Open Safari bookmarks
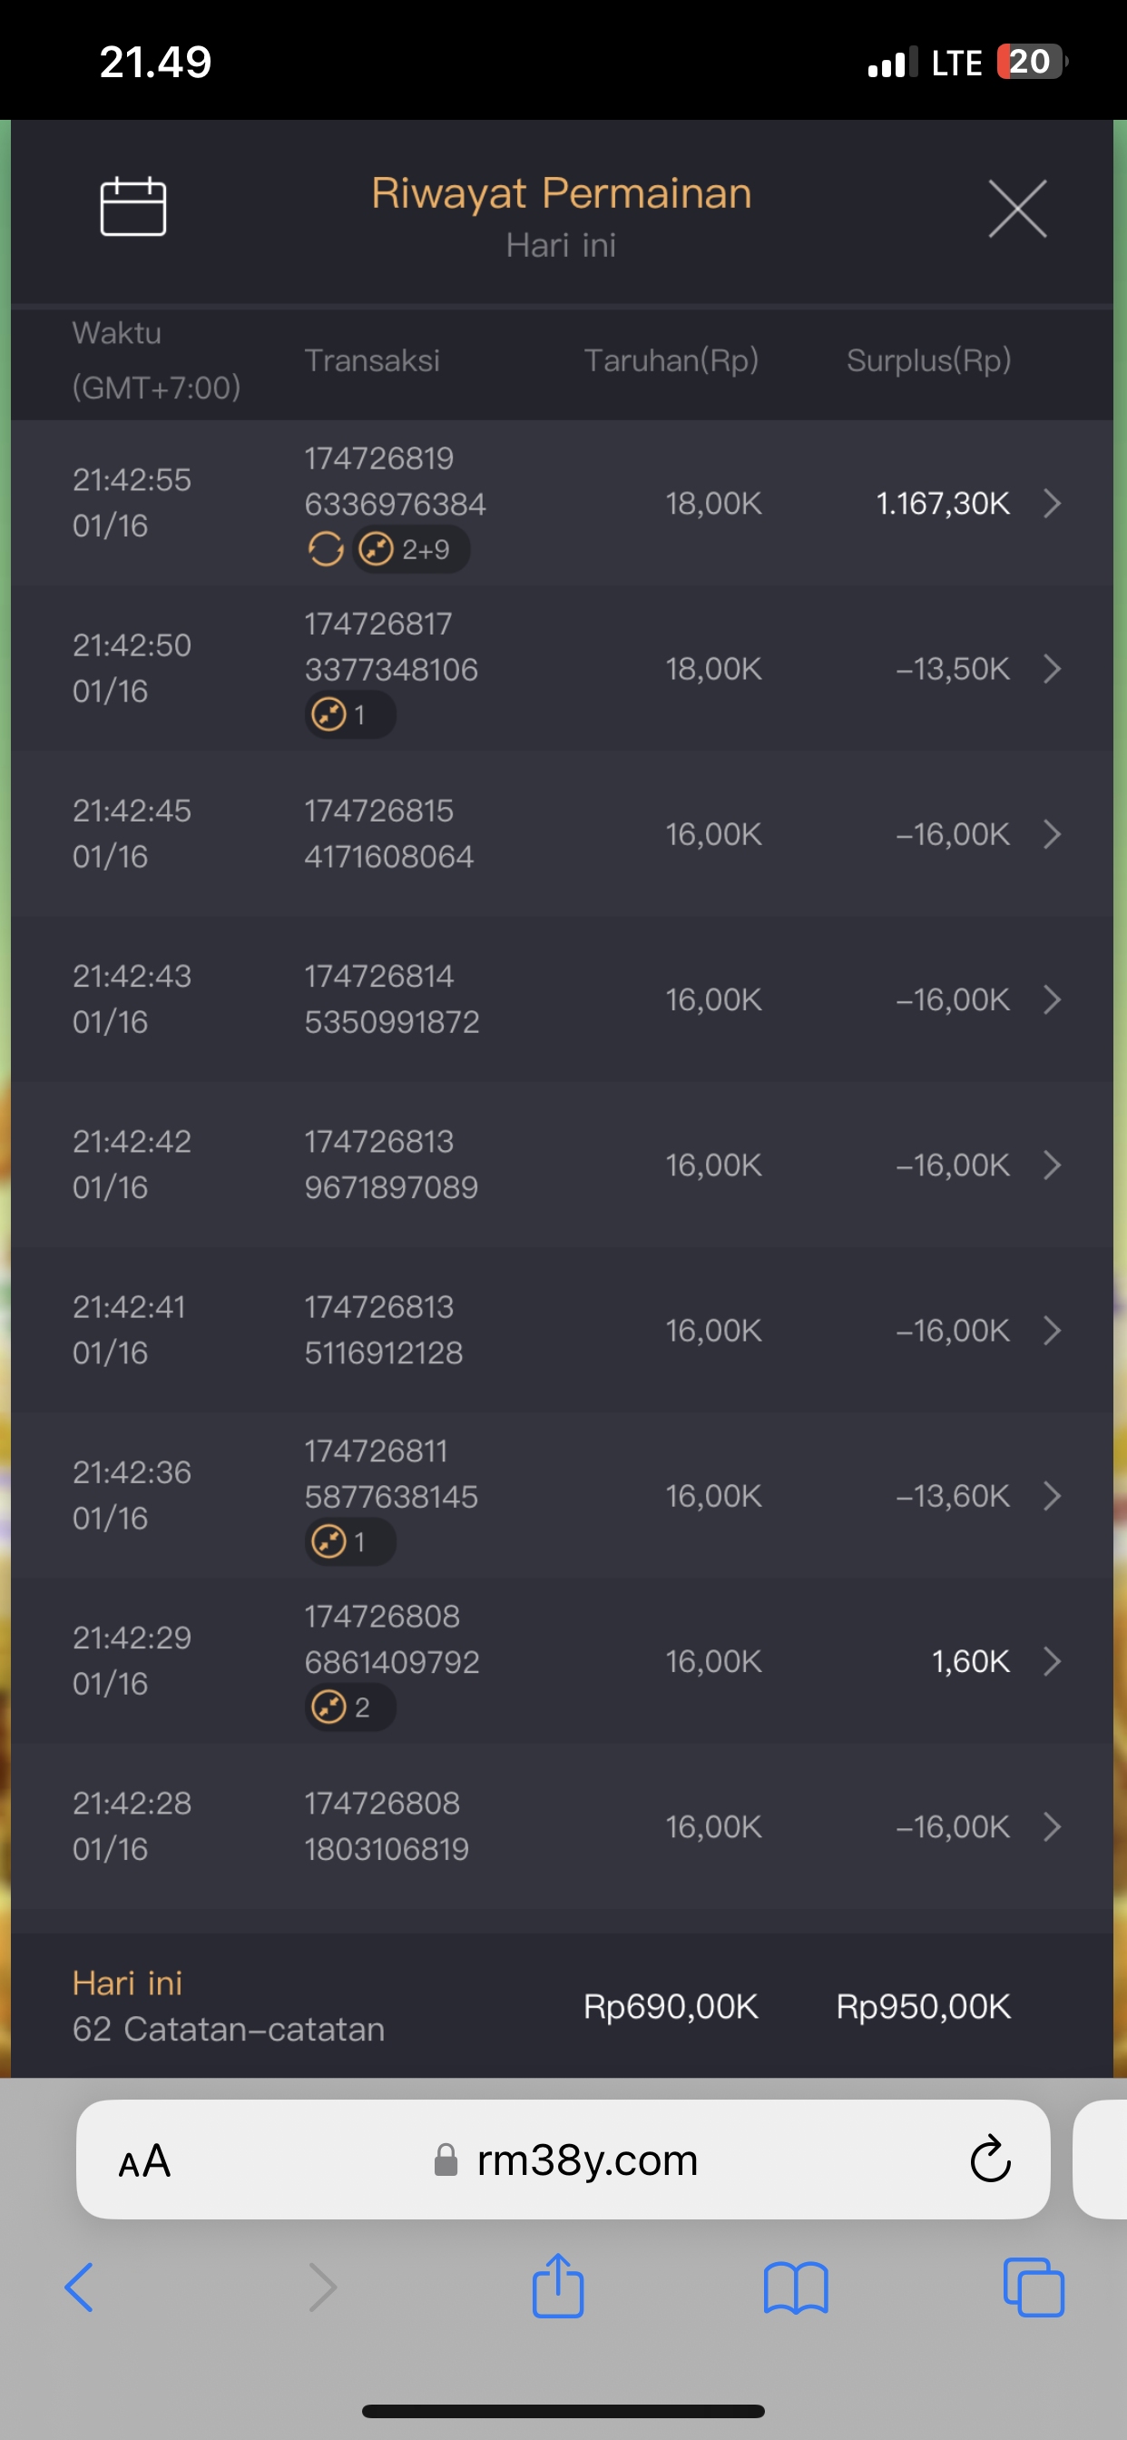Image resolution: width=1127 pixels, height=2440 pixels. (x=796, y=2288)
